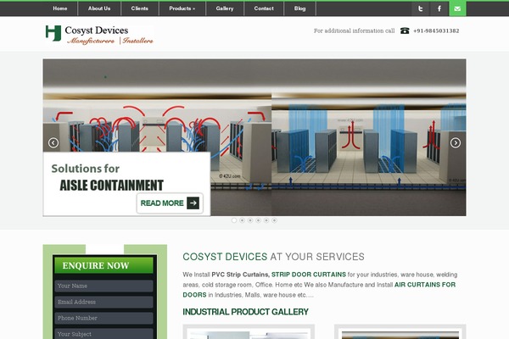The width and height of the screenshot is (509, 339).
Task: Open the Home menu item
Action: (60, 8)
